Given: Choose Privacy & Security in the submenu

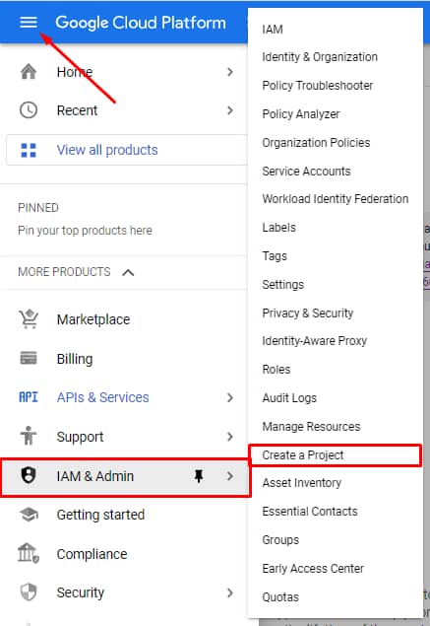Looking at the screenshot, I should coord(308,313).
